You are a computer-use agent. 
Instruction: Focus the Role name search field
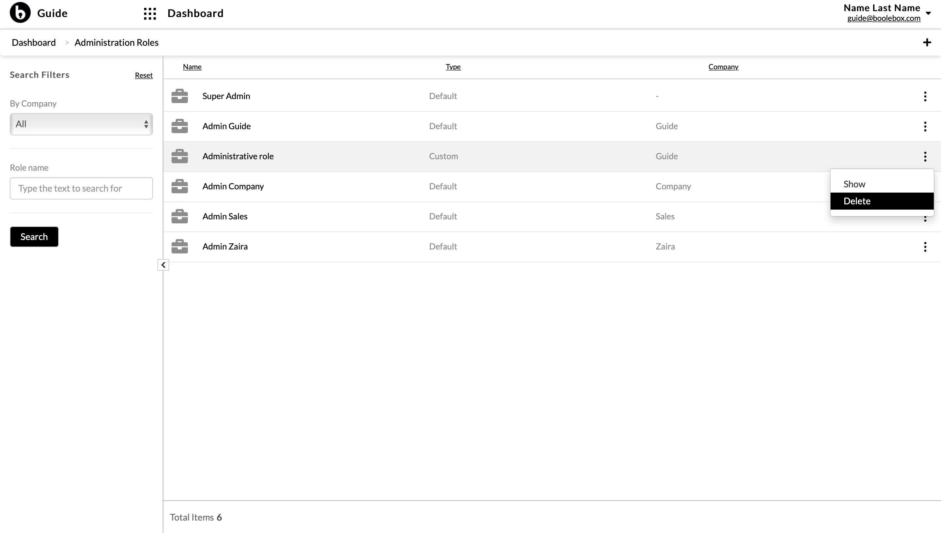pos(81,188)
